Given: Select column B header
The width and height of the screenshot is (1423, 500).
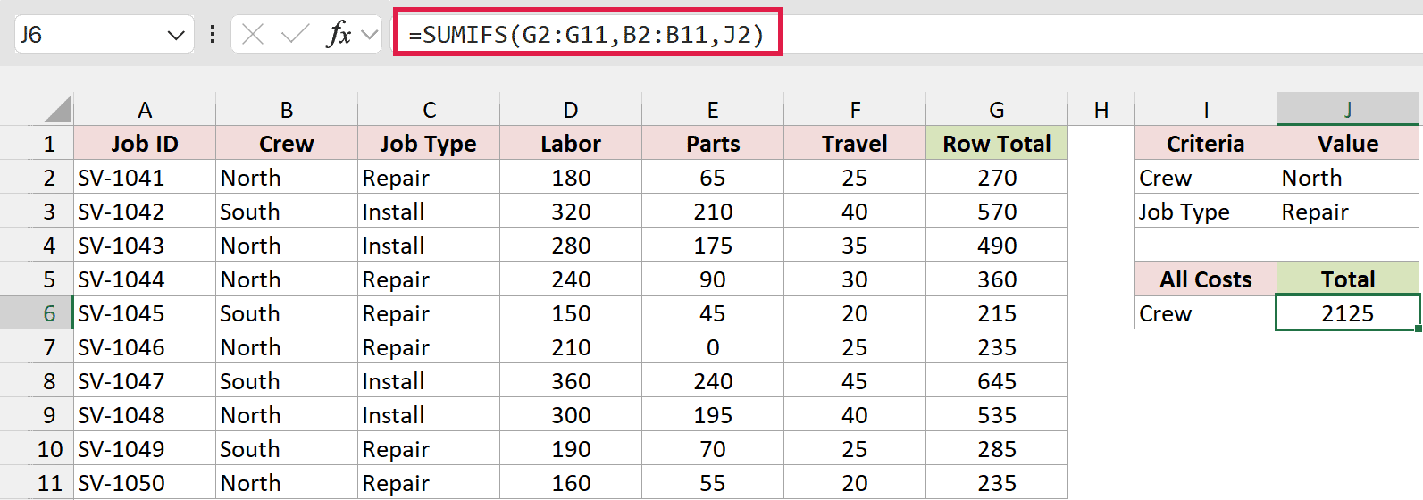Looking at the screenshot, I should pyautogui.click(x=287, y=110).
